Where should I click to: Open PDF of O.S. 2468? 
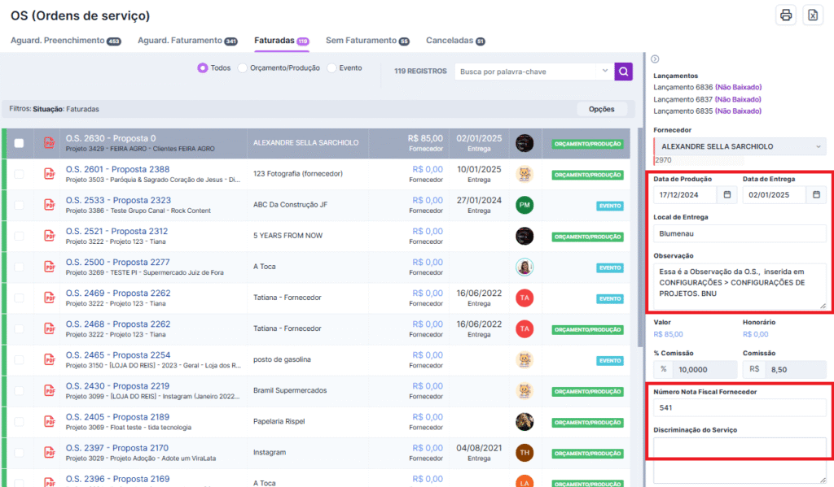(x=50, y=328)
